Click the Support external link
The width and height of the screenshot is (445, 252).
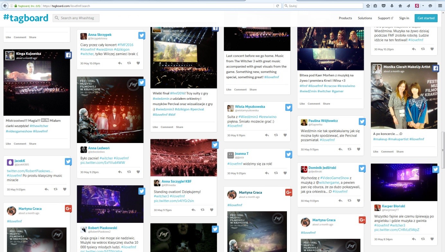(x=385, y=18)
